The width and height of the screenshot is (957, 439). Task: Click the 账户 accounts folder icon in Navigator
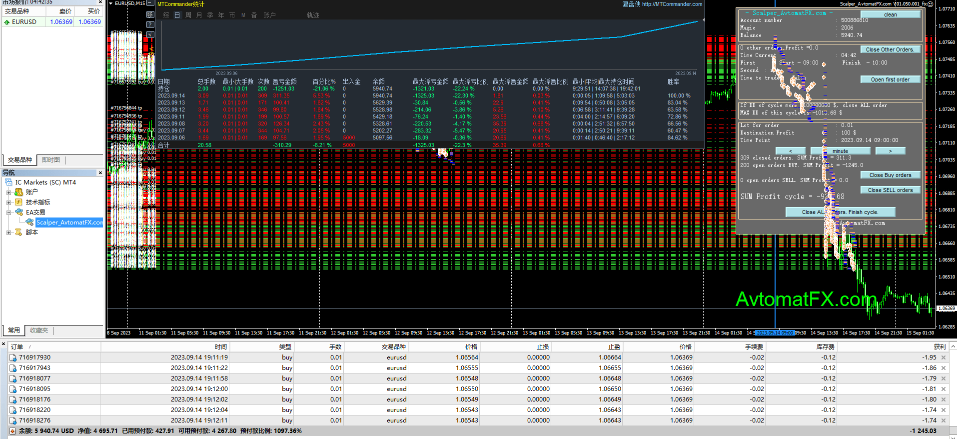pyautogui.click(x=19, y=192)
